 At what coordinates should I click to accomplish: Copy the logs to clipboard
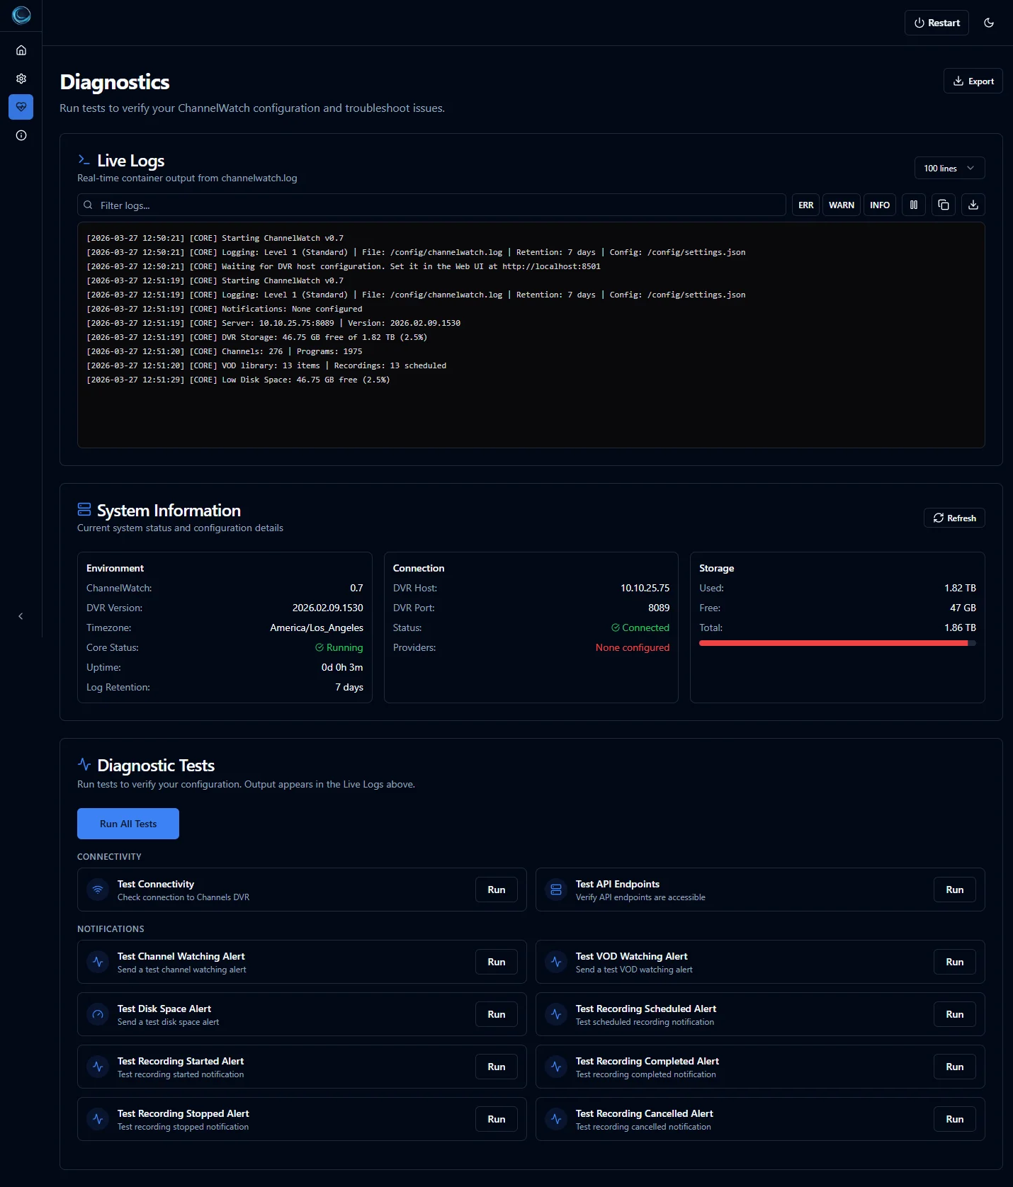tap(944, 205)
